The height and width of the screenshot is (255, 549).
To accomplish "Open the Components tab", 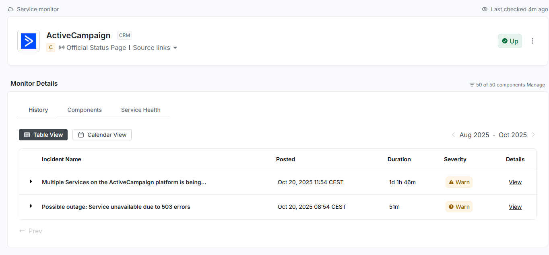I will click(x=85, y=110).
